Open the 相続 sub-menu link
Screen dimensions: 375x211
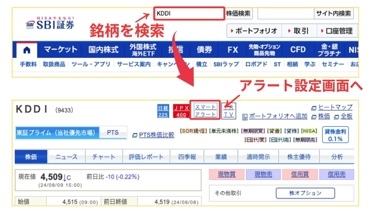pyautogui.click(x=292, y=64)
